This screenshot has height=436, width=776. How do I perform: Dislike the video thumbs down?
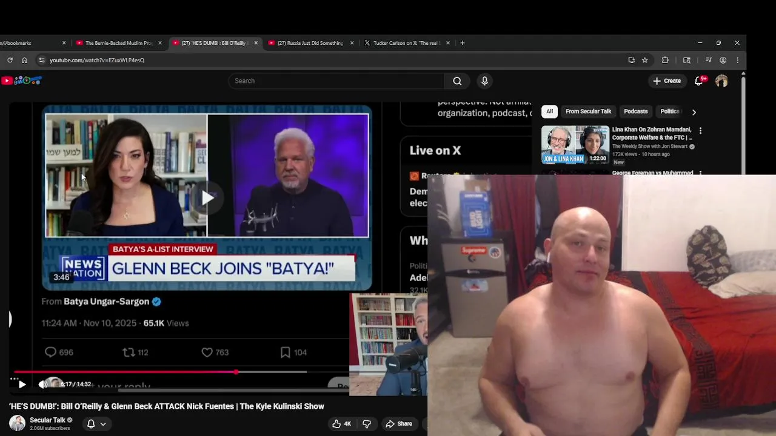tap(366, 424)
